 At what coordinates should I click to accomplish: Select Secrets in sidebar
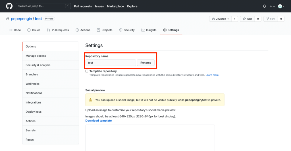click(x=51, y=130)
